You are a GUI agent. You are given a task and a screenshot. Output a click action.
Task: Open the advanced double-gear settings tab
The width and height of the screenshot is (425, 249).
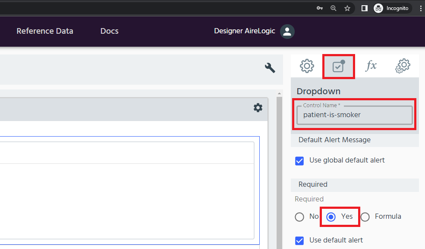pos(403,66)
